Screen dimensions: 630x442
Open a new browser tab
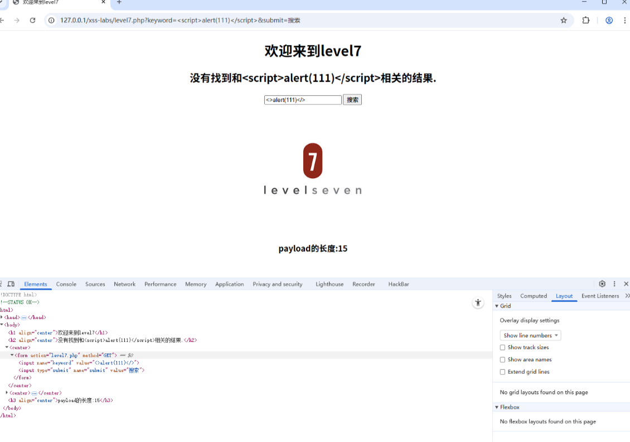point(119,2)
